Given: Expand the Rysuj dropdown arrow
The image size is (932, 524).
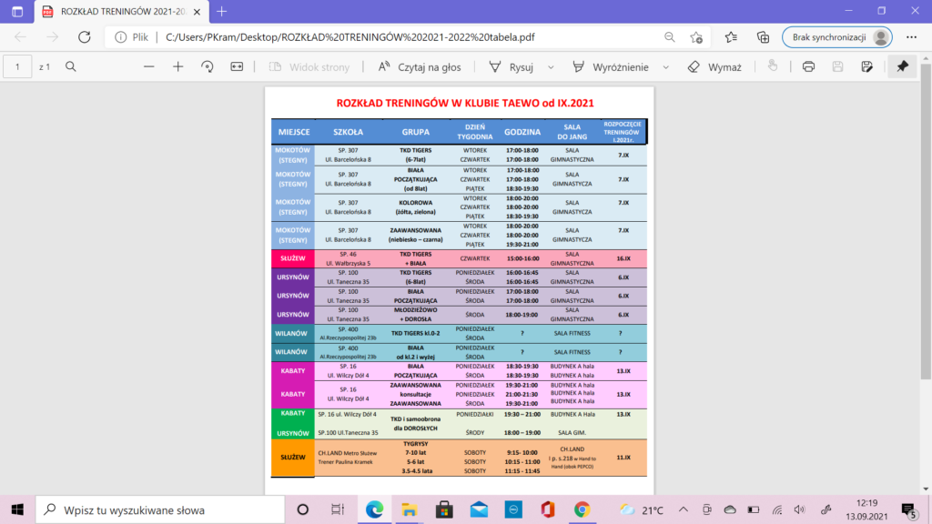Looking at the screenshot, I should point(552,66).
